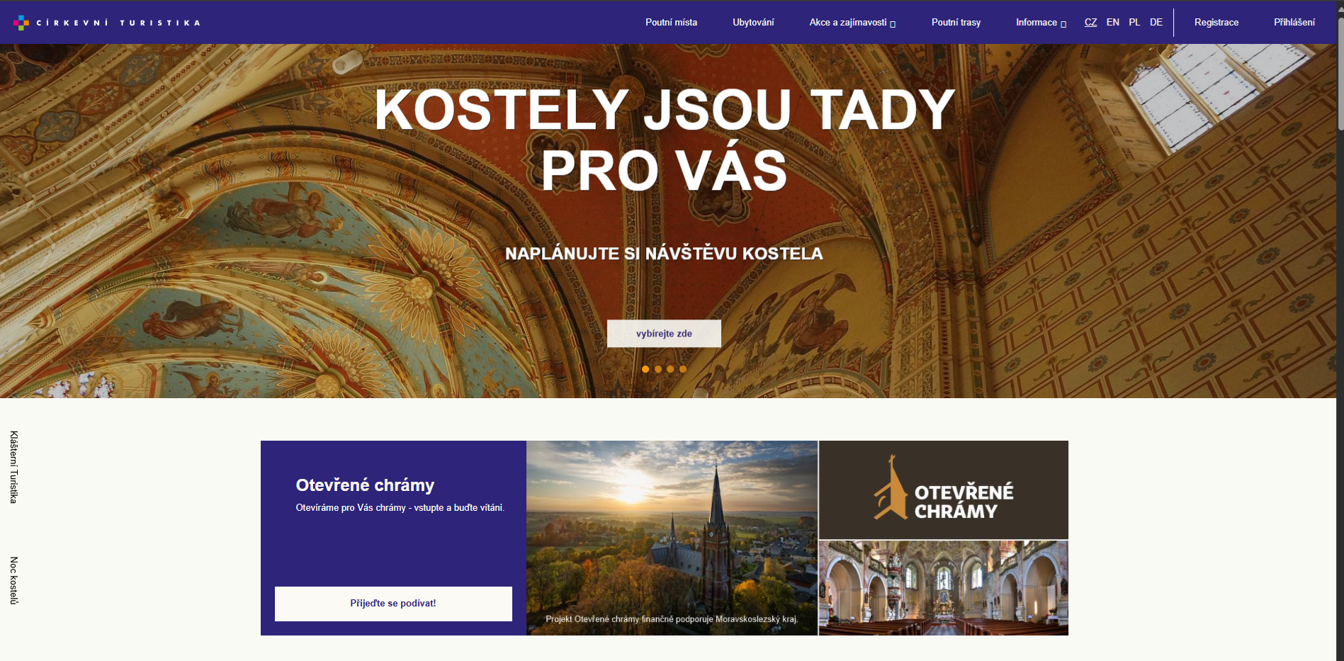Open the Poutní místa menu item
The image size is (1344, 661).
tap(671, 23)
